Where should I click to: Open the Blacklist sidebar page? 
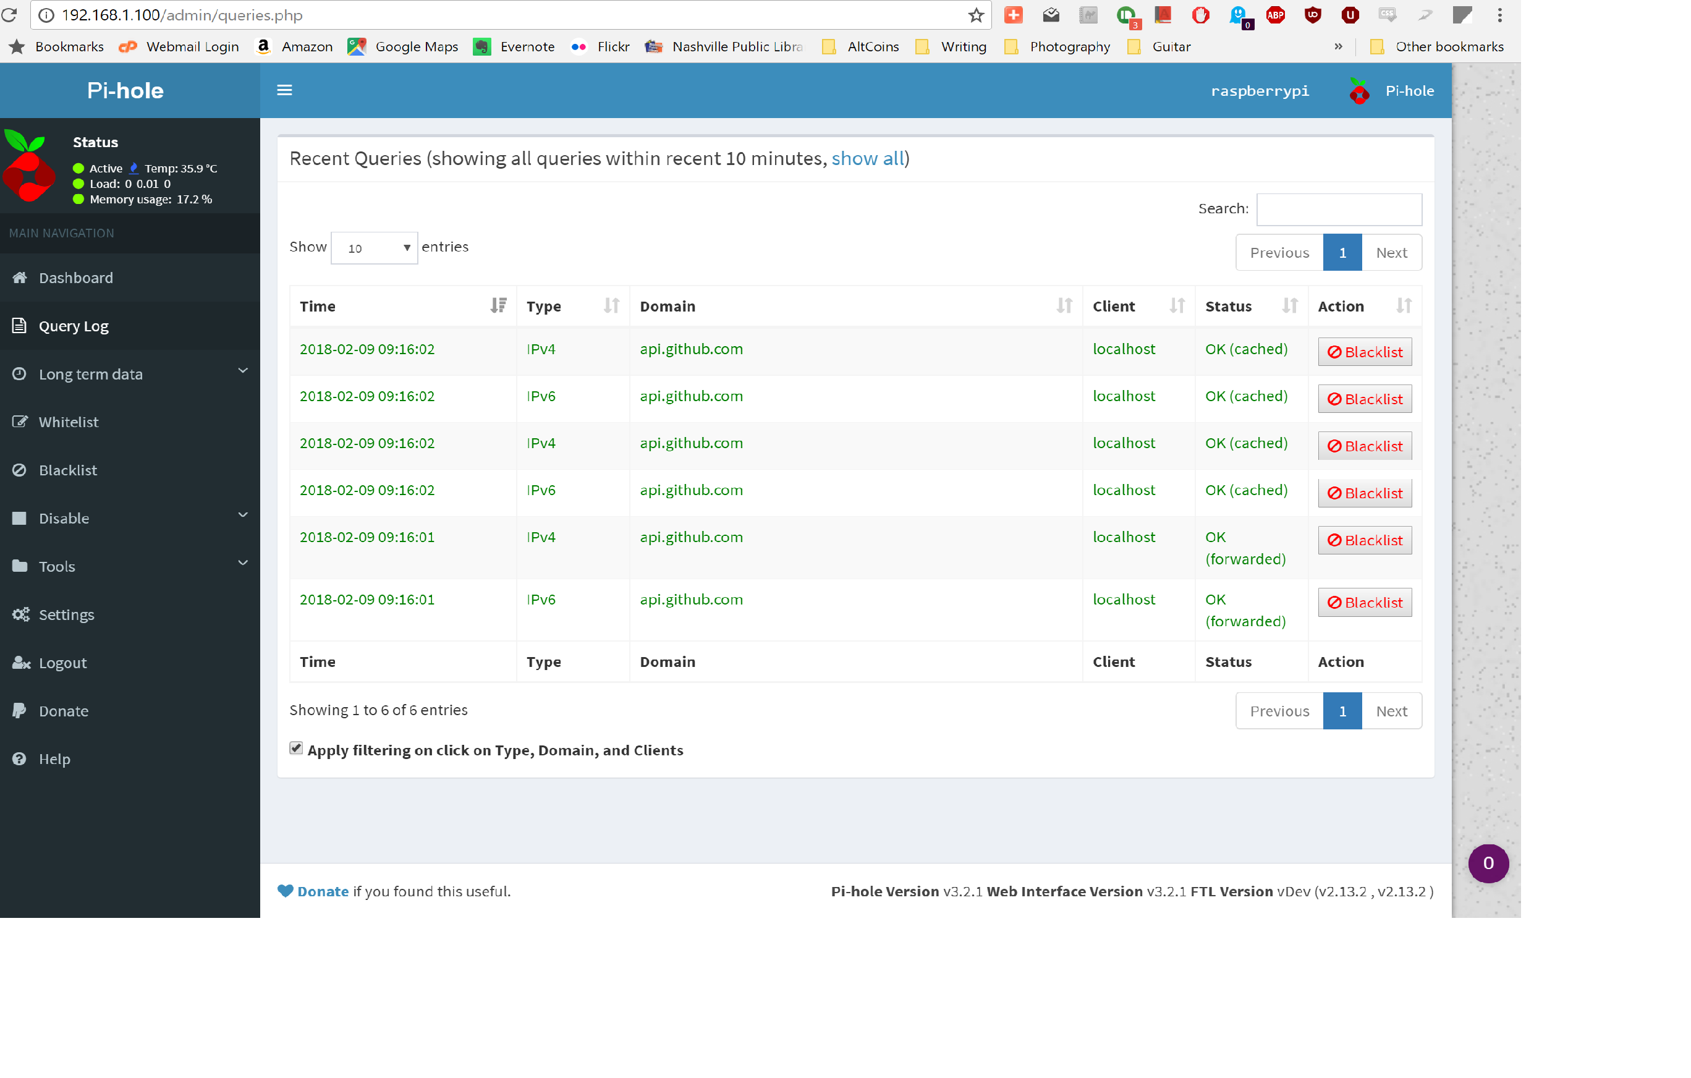(130, 470)
